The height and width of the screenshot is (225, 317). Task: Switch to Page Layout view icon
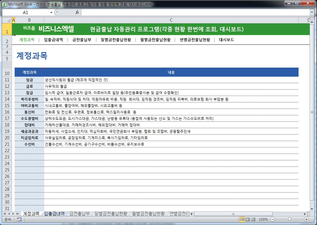(x=247, y=219)
